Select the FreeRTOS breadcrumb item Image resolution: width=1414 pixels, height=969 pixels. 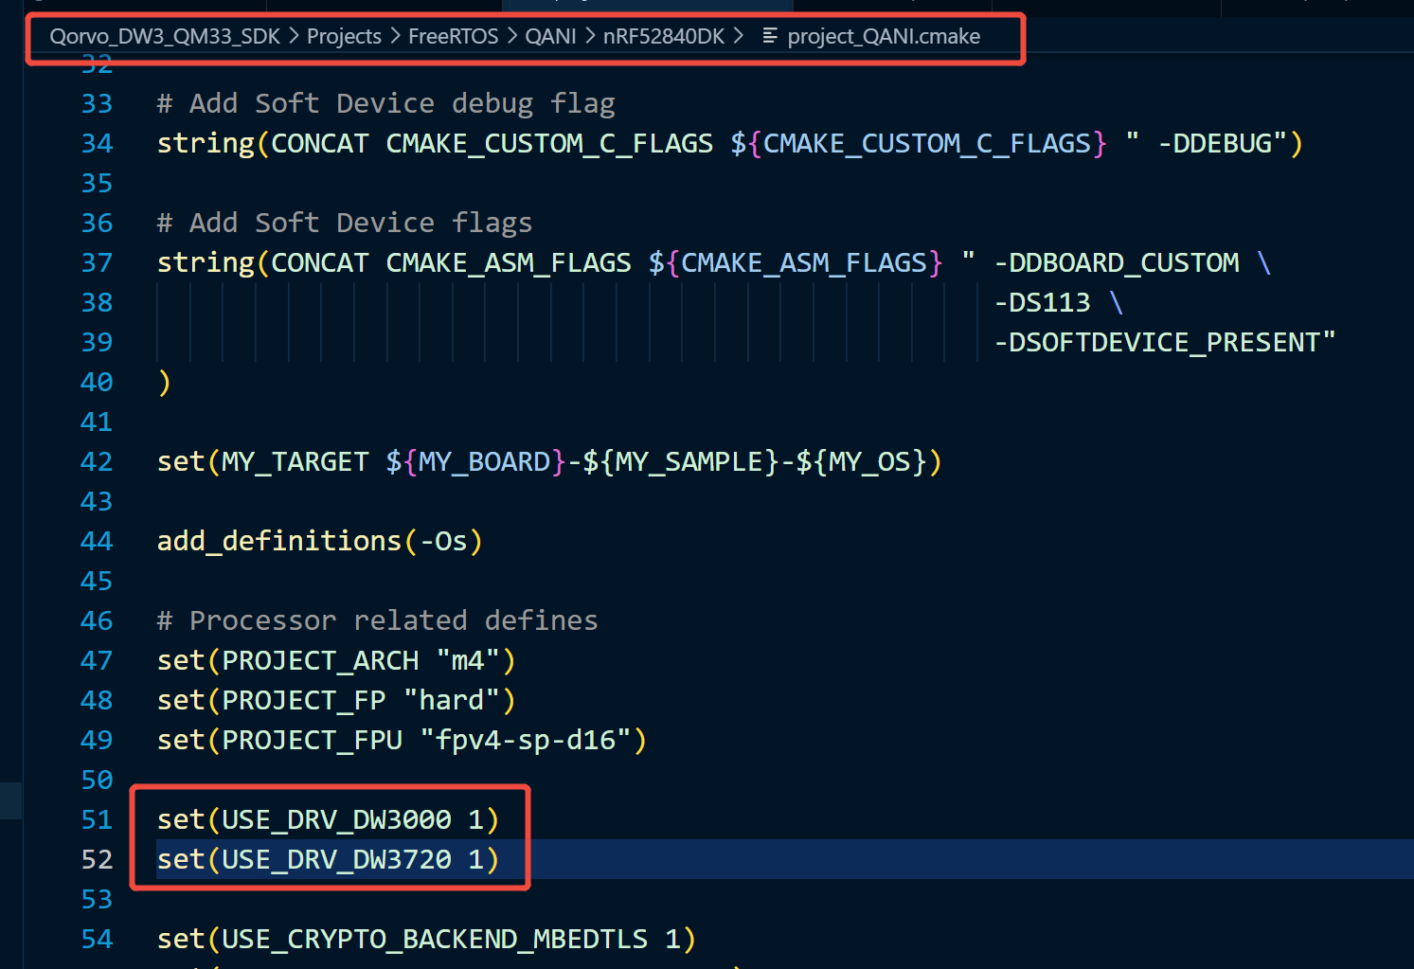point(453,36)
